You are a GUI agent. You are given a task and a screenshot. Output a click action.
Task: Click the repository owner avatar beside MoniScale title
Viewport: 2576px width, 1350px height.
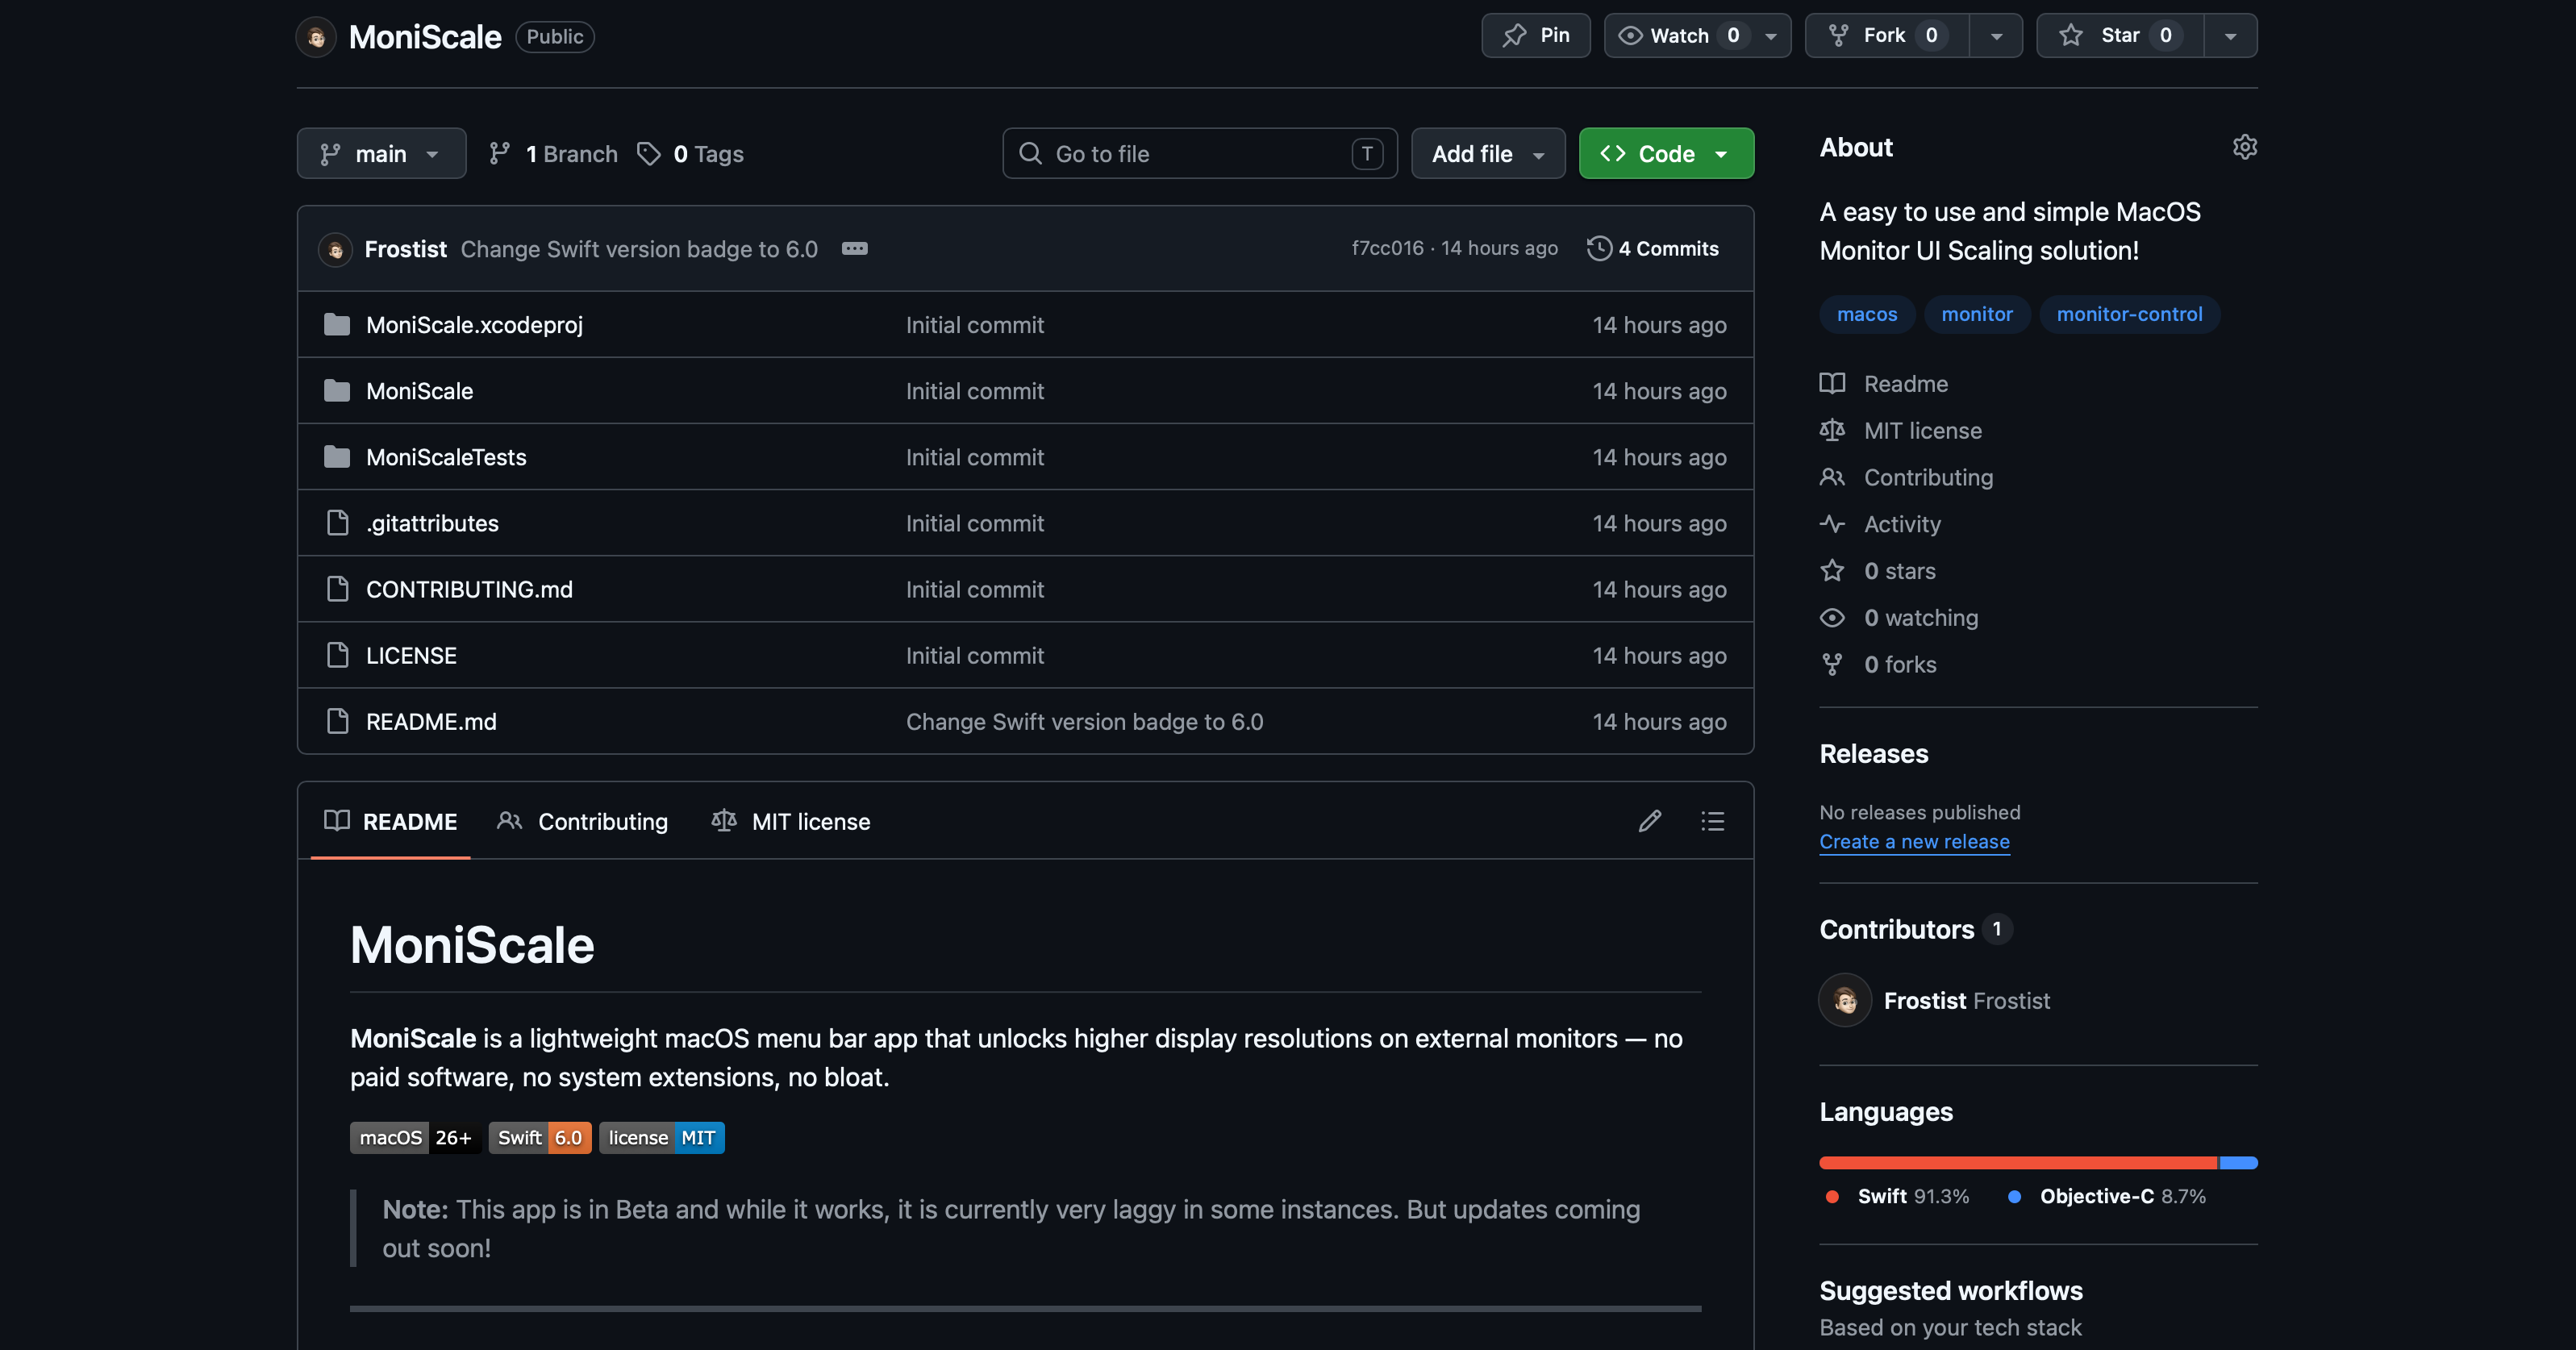[316, 37]
